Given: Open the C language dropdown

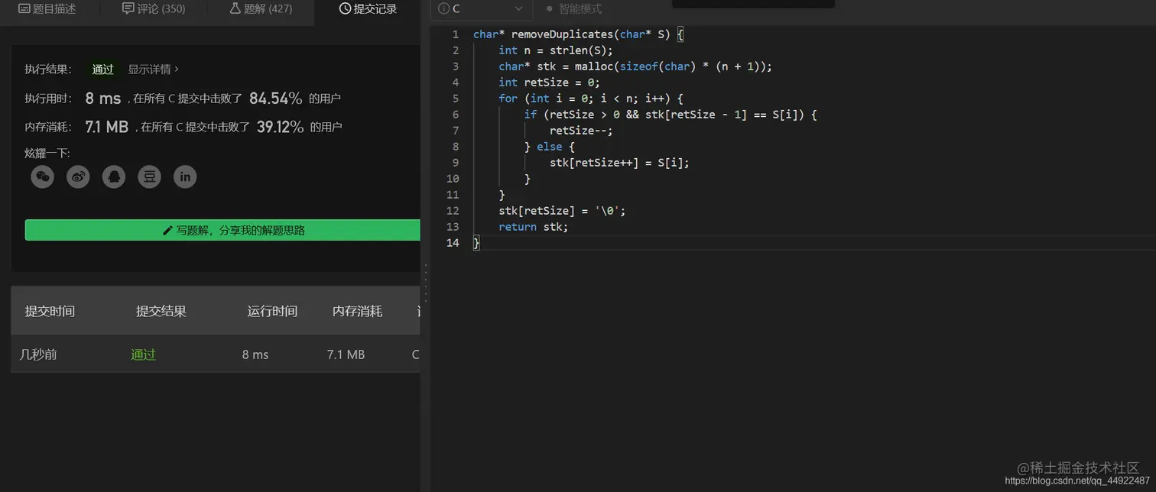Looking at the screenshot, I should 482,9.
